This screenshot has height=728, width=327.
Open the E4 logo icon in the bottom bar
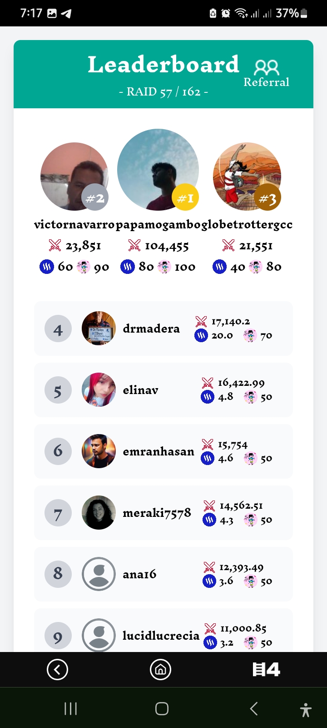pyautogui.click(x=266, y=669)
